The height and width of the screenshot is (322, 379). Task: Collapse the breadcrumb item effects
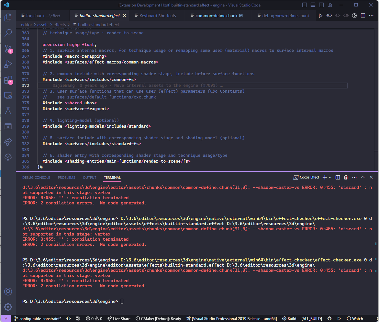(60, 24)
